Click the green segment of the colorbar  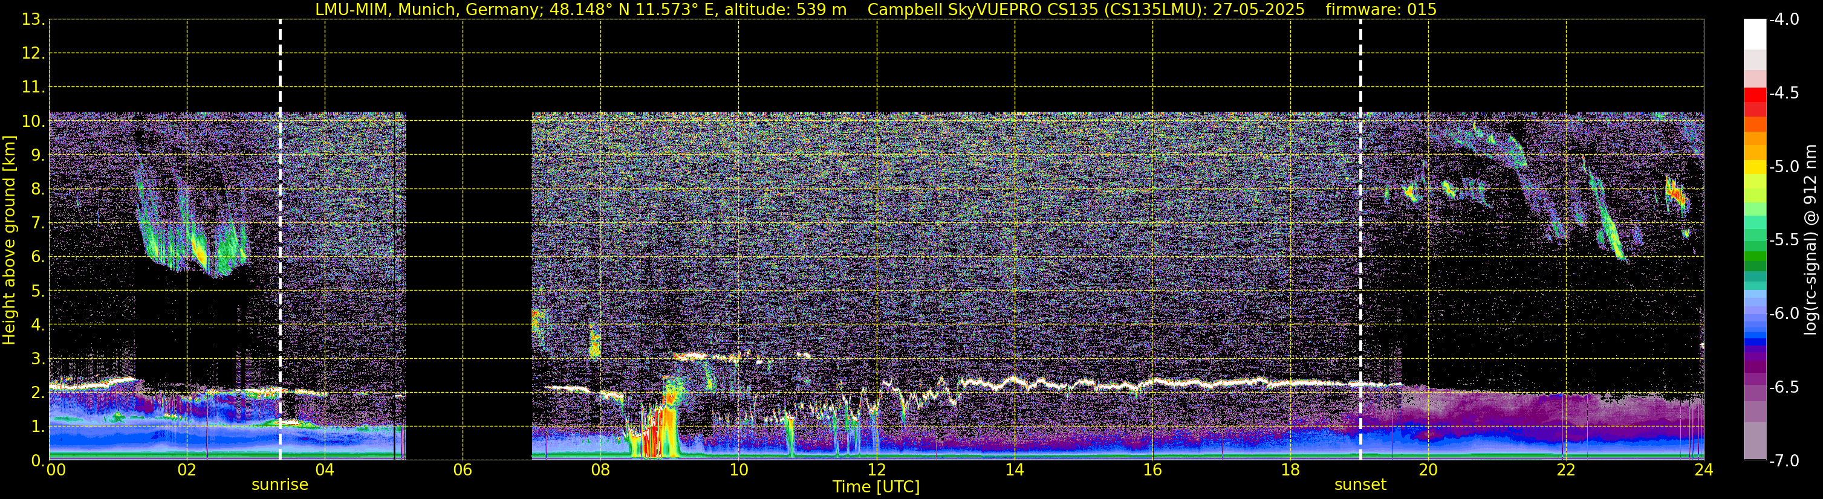tap(1755, 258)
